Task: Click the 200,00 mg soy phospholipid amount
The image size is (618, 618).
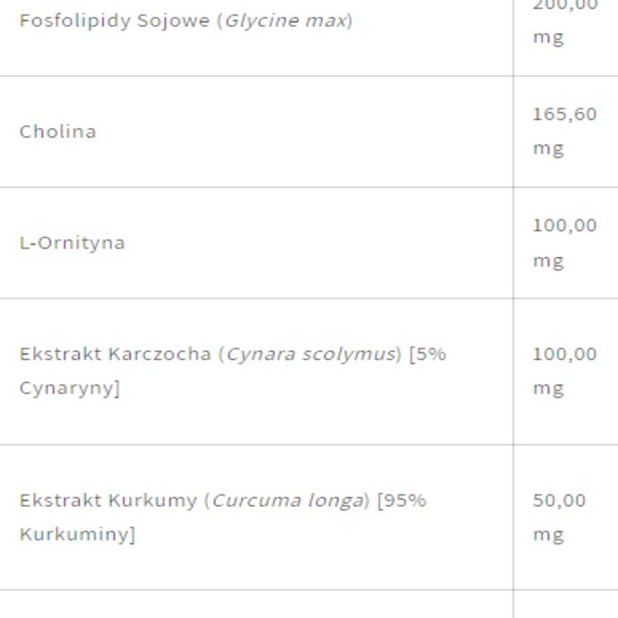Action: coord(565,21)
